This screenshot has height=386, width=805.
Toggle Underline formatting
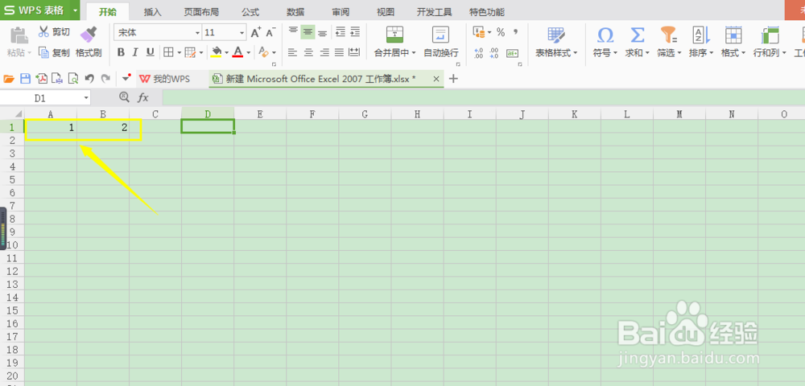[x=151, y=51]
